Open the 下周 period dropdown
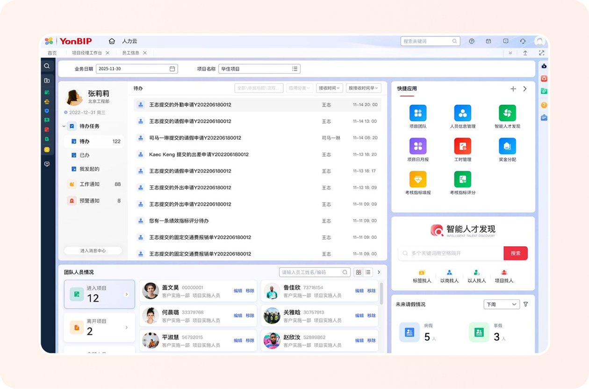589x389 pixels. (x=502, y=304)
